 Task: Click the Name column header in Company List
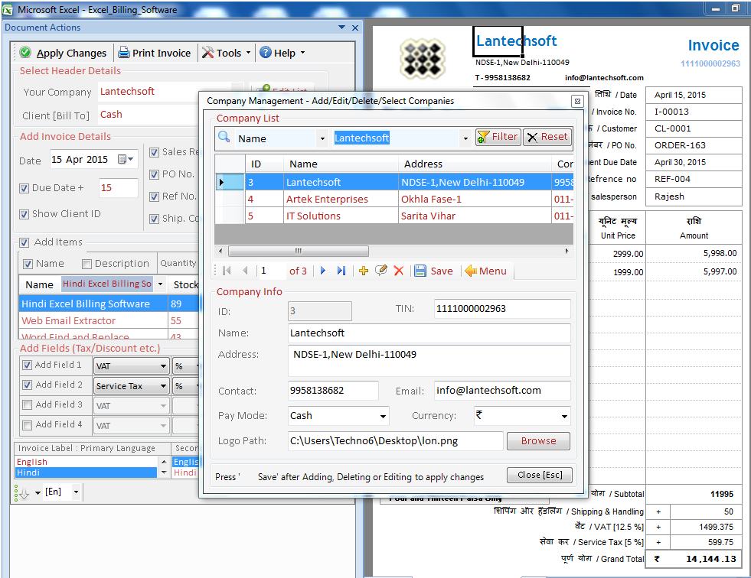(341, 164)
